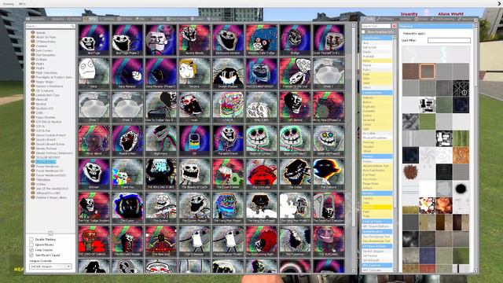Viewport: 503px width, 283px height.
Task: Select The Controller NPC icon
Action: (x=262, y=174)
